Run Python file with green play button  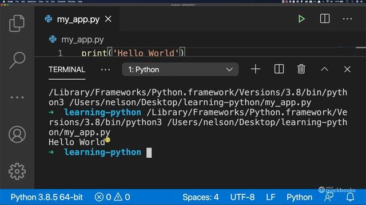(301, 19)
